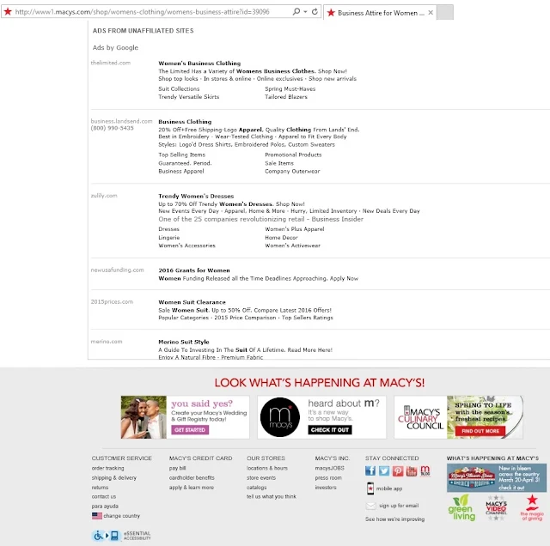Open the returns link
The width and height of the screenshot is (550, 546).
pyautogui.click(x=100, y=487)
